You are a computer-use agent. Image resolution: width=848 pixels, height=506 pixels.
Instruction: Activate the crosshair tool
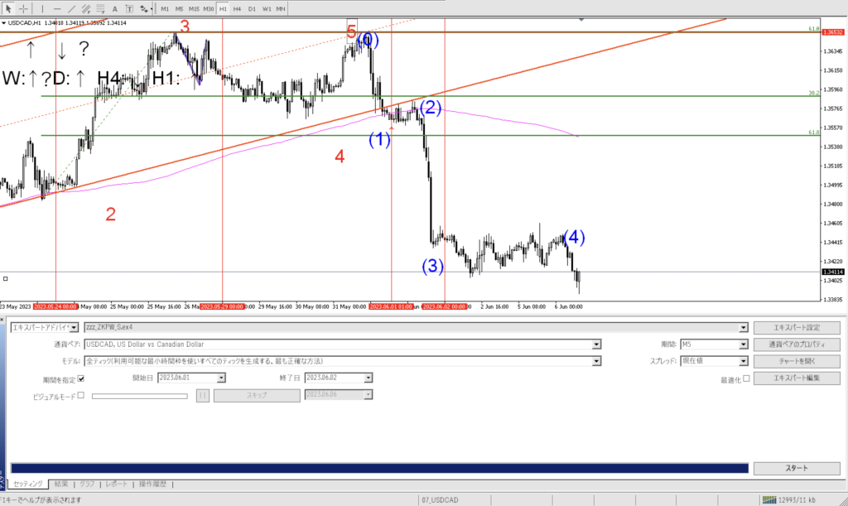coord(23,8)
